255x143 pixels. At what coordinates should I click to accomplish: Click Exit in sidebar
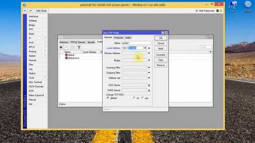(30, 104)
